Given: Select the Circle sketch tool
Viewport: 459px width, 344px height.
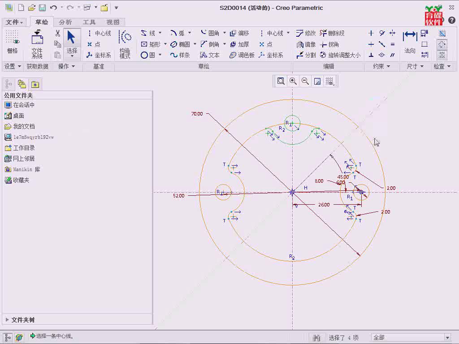Looking at the screenshot, I should pyautogui.click(x=147, y=55).
